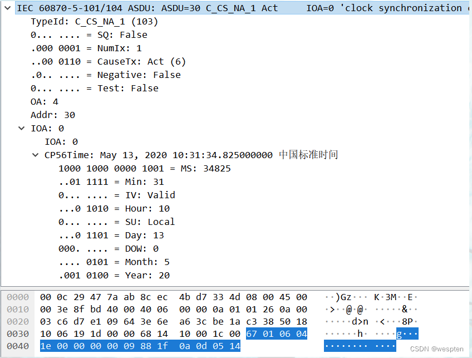The height and width of the screenshot is (358, 472).
Task: Collapse the IEC 60870-5-101/104 ASDU tree node
Action: (x=8, y=8)
